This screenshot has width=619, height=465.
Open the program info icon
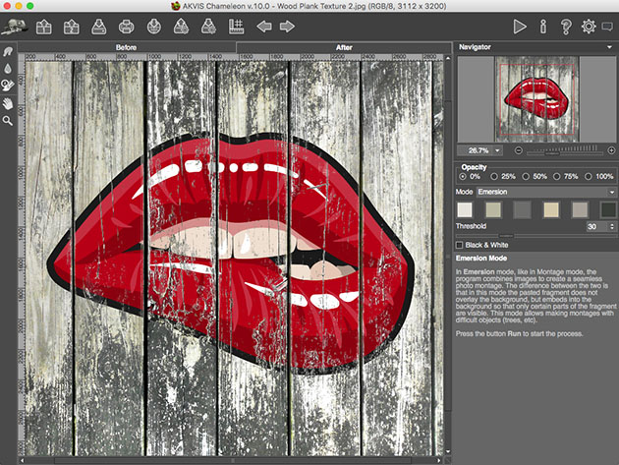(543, 27)
